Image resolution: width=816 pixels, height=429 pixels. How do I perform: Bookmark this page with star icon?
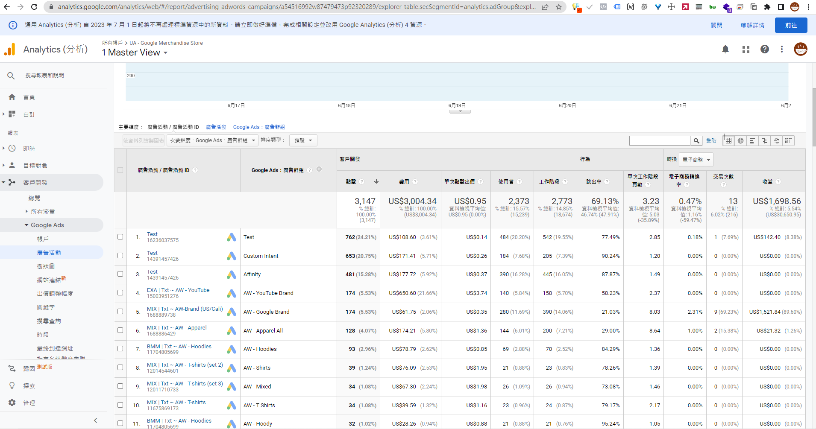click(x=559, y=7)
